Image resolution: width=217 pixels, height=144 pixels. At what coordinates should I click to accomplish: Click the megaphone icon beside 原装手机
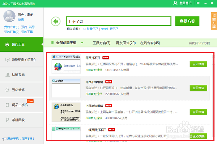(4, 139)
